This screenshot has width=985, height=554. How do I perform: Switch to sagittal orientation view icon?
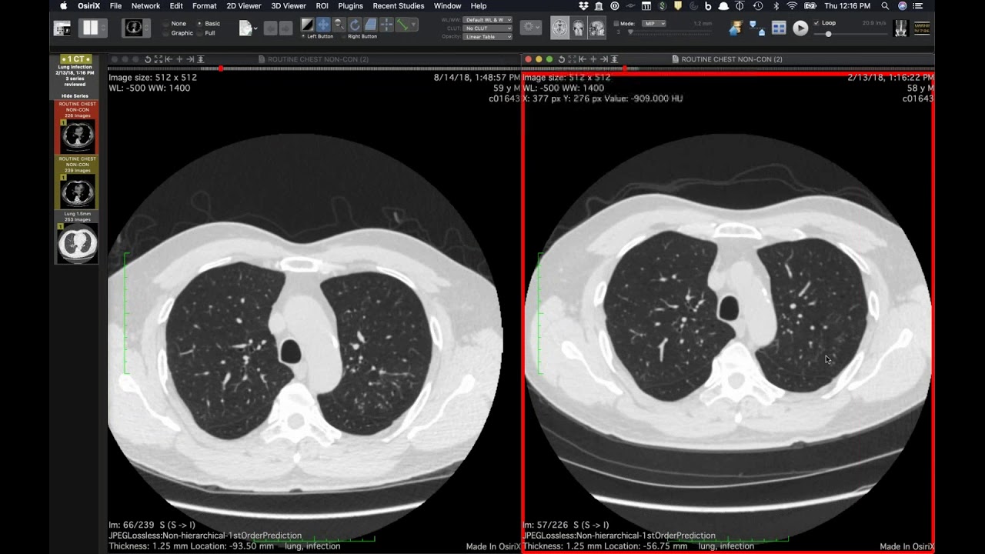coord(596,28)
